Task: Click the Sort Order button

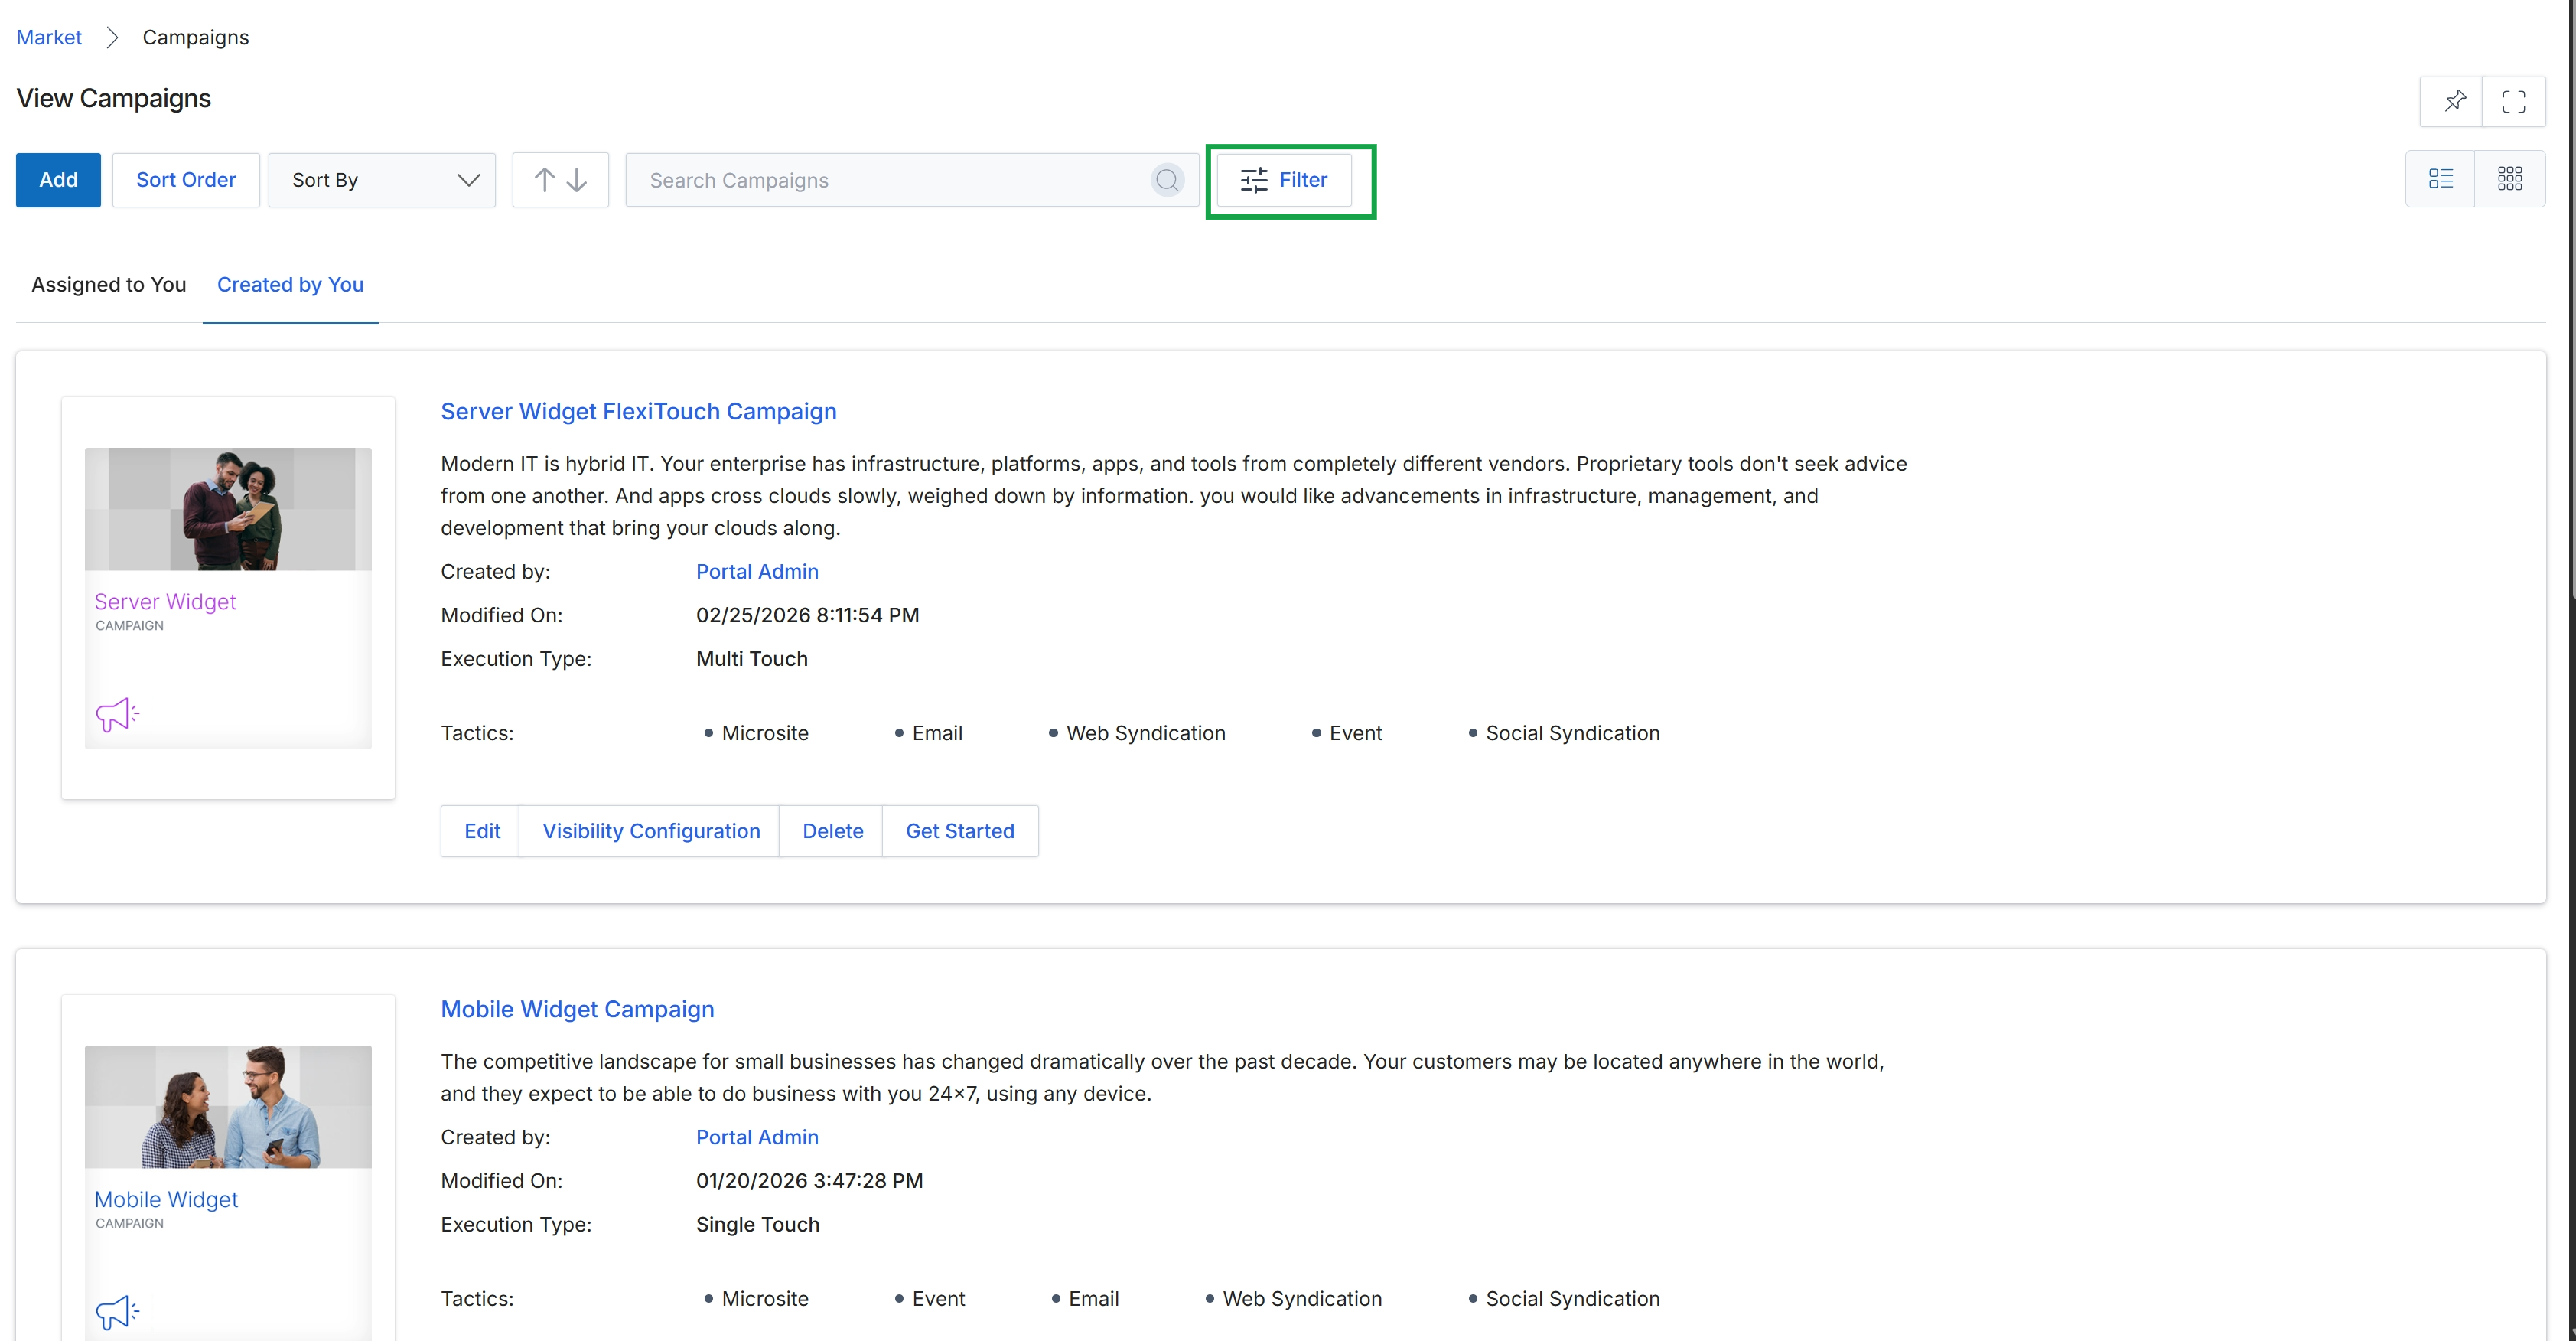Action: point(186,180)
